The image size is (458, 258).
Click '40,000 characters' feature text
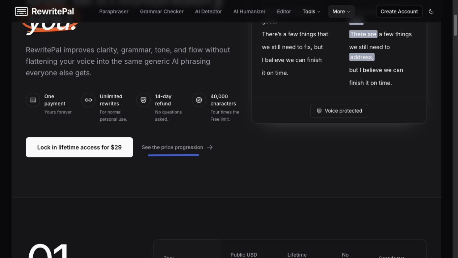point(223,100)
